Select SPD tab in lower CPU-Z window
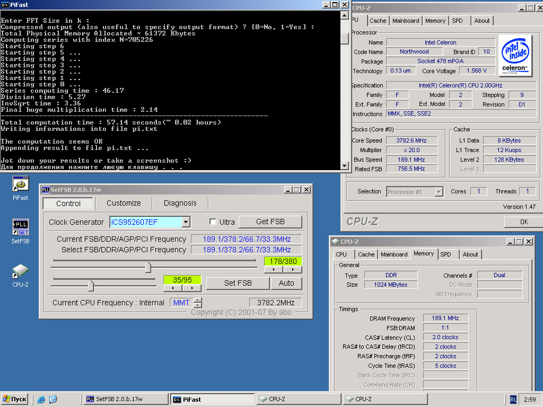 pos(445,254)
